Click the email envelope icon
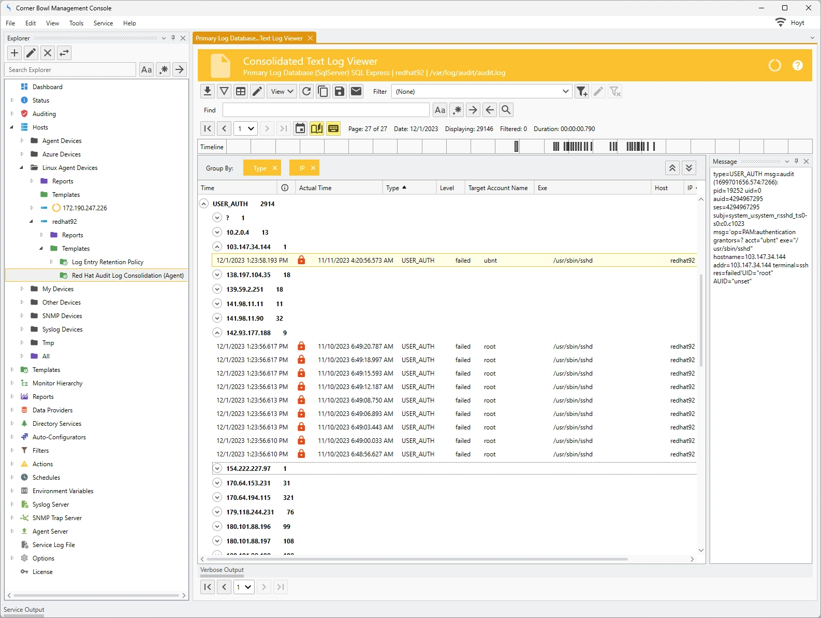 tap(356, 92)
